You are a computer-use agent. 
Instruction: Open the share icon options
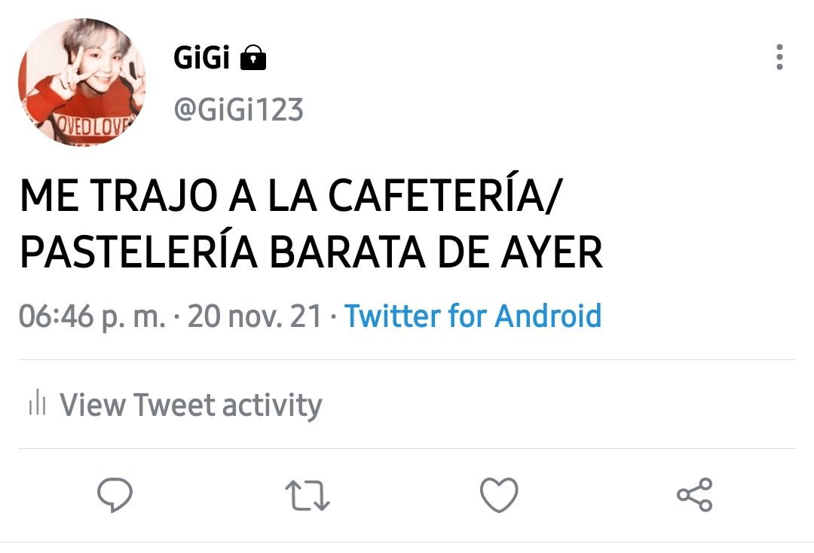coord(695,495)
